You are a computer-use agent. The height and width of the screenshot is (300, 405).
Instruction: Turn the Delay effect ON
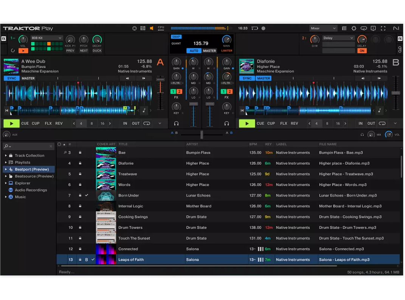pos(362,50)
